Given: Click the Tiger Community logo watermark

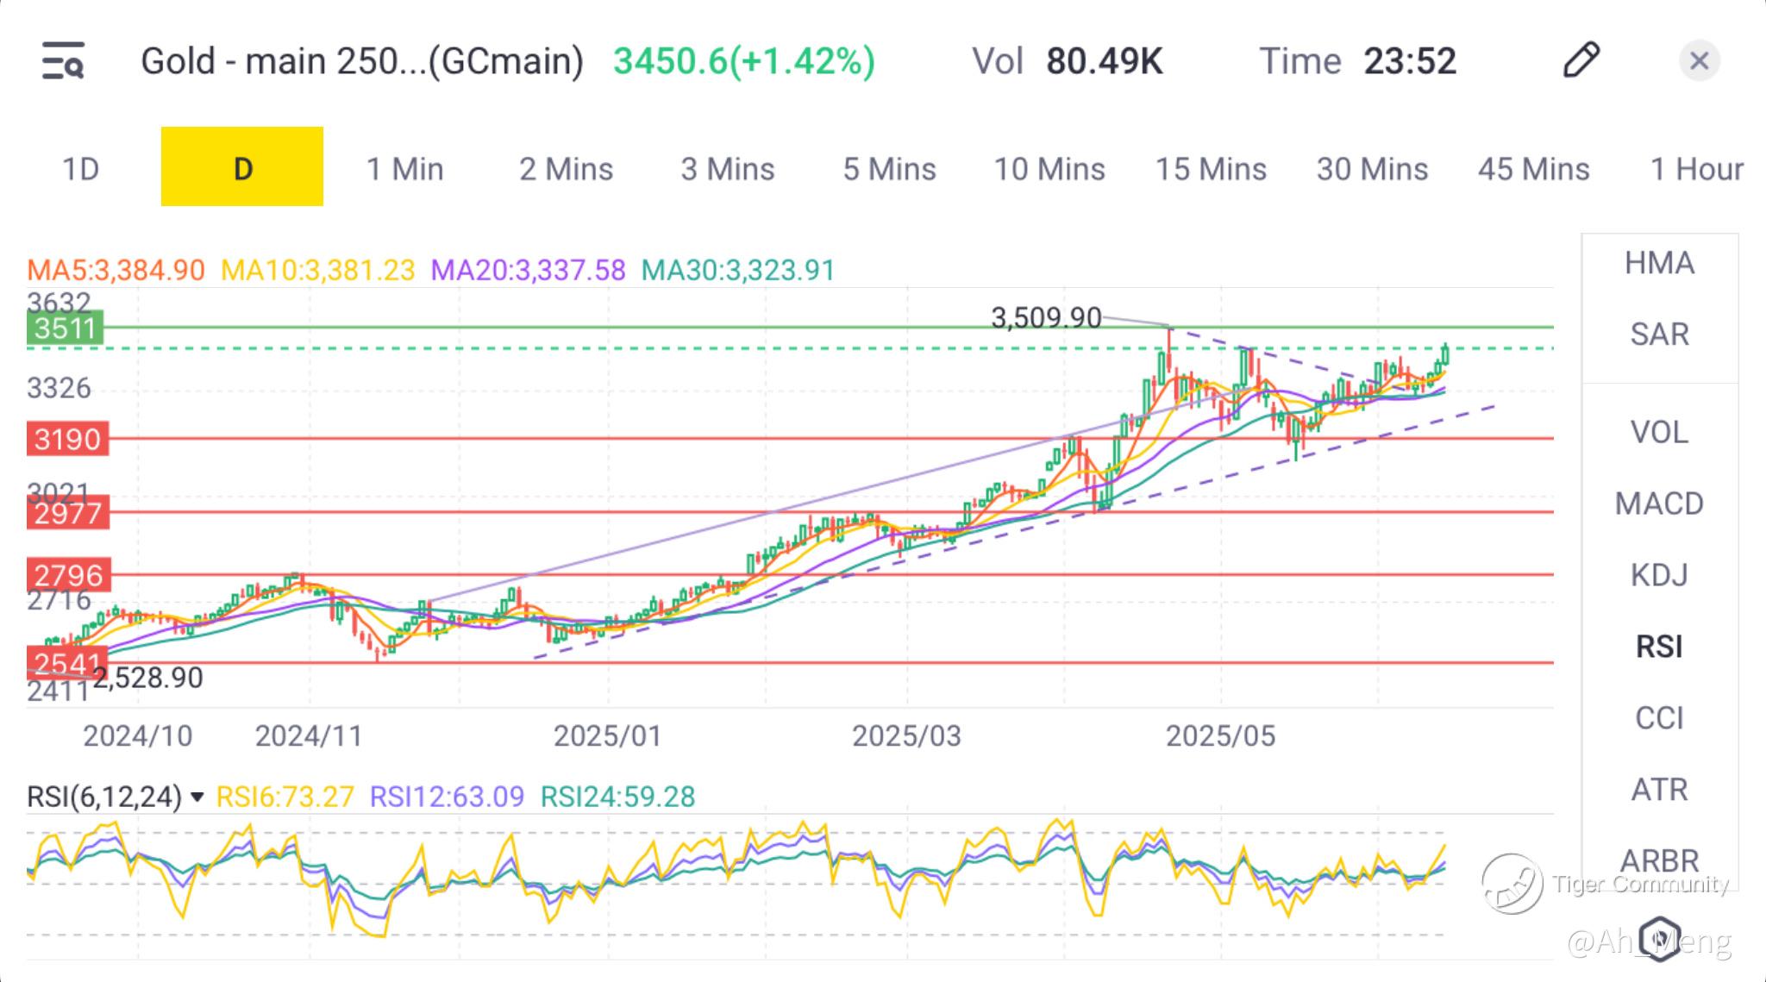Looking at the screenshot, I should 1512,883.
